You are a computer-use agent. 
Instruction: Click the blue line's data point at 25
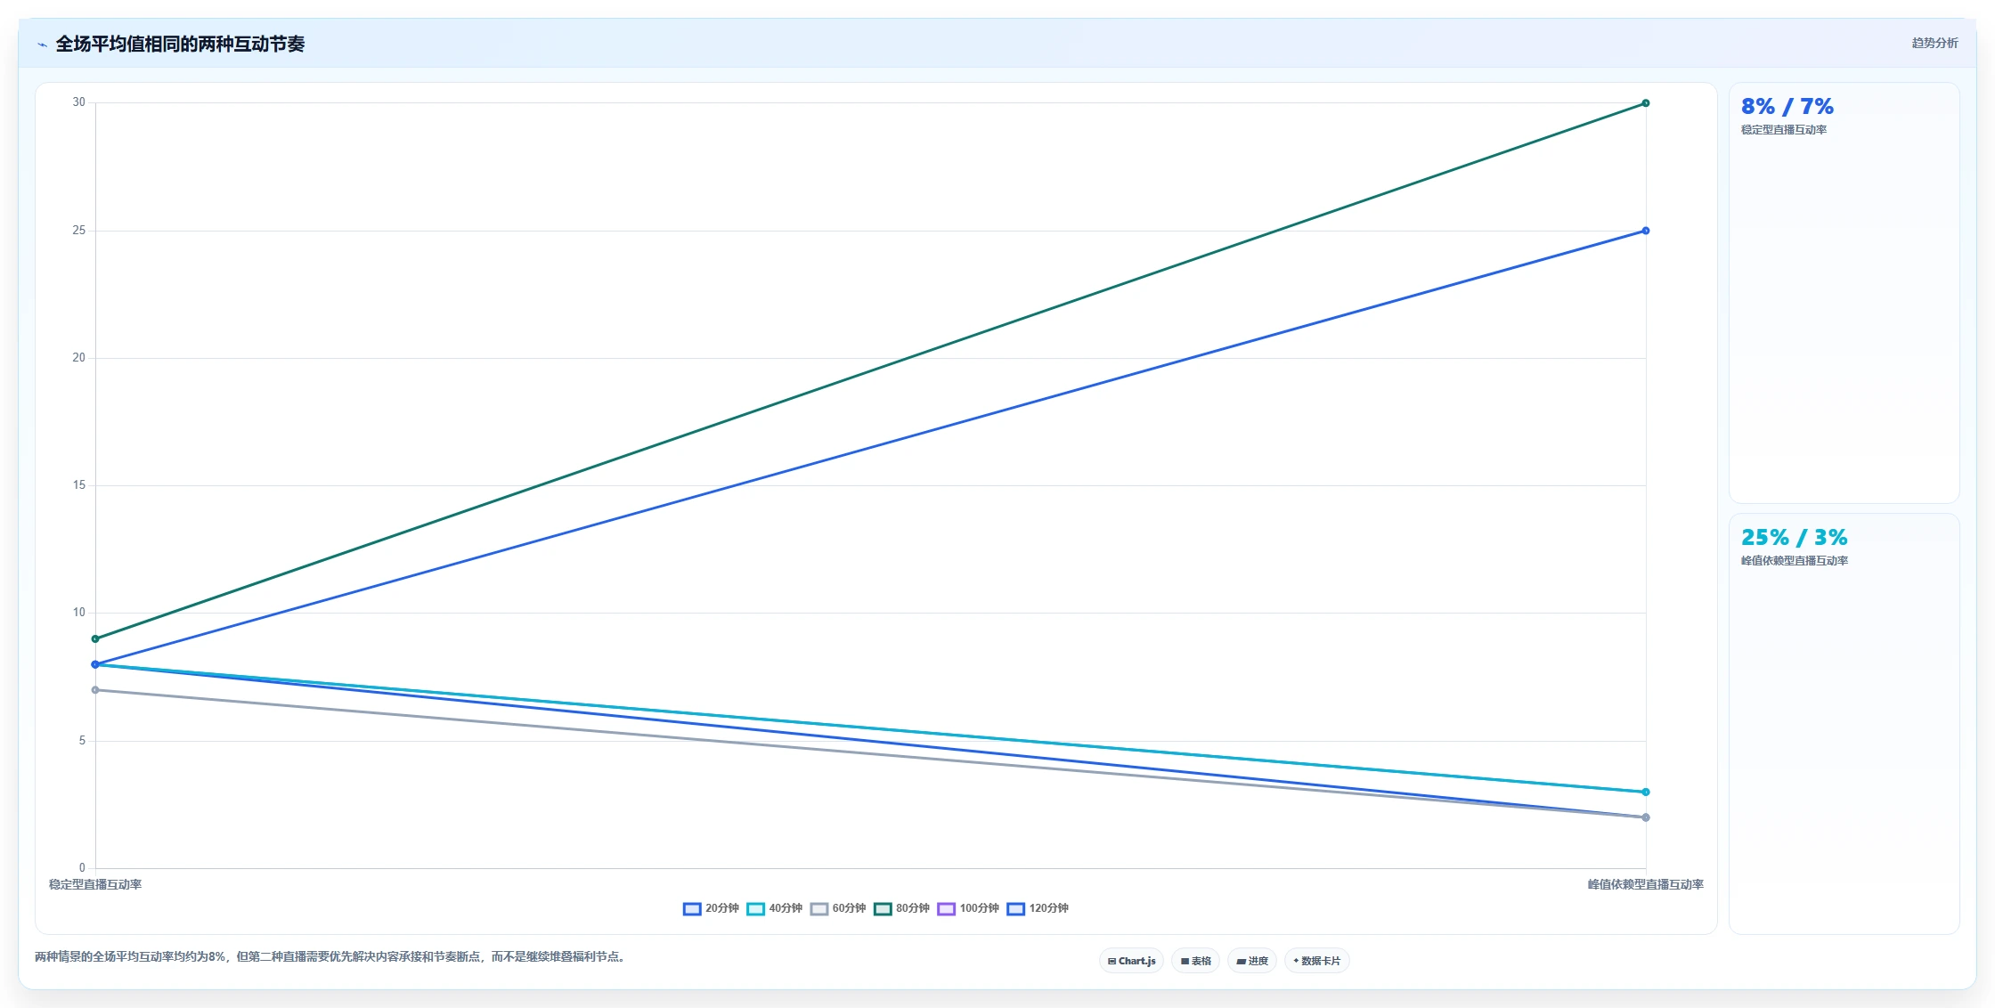click(1645, 231)
